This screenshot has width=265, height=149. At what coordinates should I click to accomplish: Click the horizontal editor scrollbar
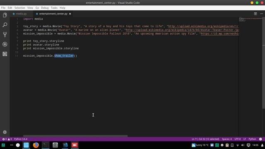(75, 136)
